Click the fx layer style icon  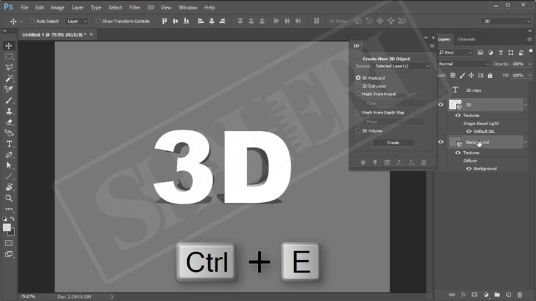tap(463, 294)
